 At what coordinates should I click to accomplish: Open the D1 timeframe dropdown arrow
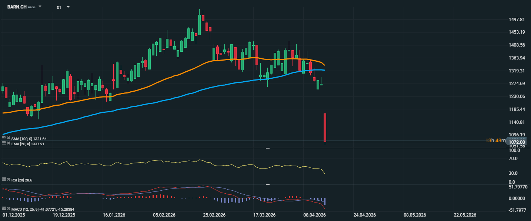[x=68, y=7]
